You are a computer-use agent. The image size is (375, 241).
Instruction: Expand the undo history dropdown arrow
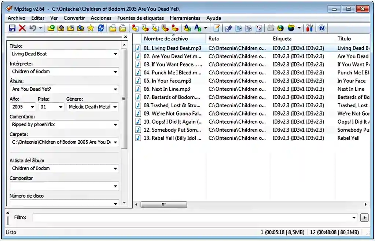click(x=41, y=28)
